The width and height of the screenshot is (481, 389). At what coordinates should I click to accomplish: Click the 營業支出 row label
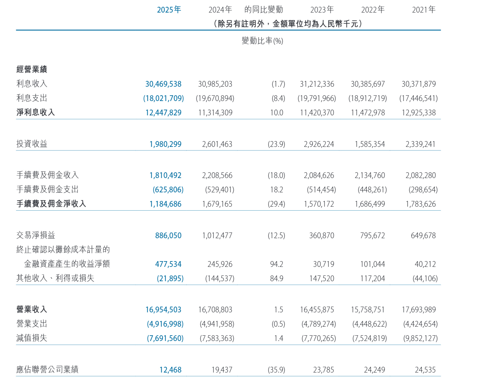click(x=32, y=324)
